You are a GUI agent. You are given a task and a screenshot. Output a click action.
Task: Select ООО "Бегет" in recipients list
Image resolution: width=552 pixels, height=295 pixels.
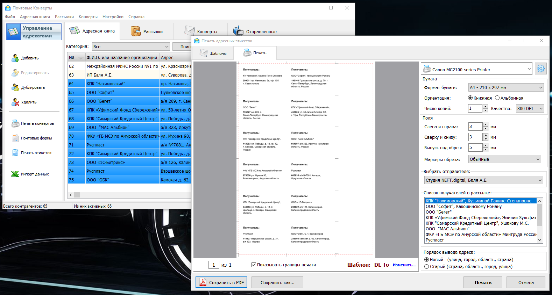click(438, 212)
